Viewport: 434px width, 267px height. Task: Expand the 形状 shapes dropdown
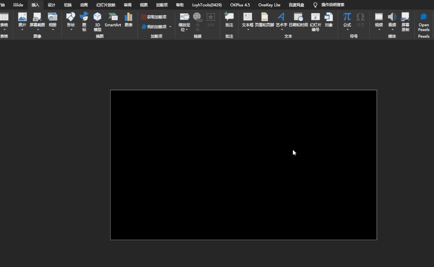(x=71, y=29)
